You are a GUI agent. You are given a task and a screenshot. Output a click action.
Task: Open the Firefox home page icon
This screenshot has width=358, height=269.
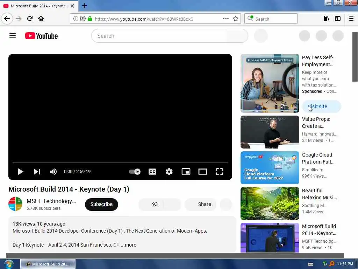pyautogui.click(x=41, y=19)
